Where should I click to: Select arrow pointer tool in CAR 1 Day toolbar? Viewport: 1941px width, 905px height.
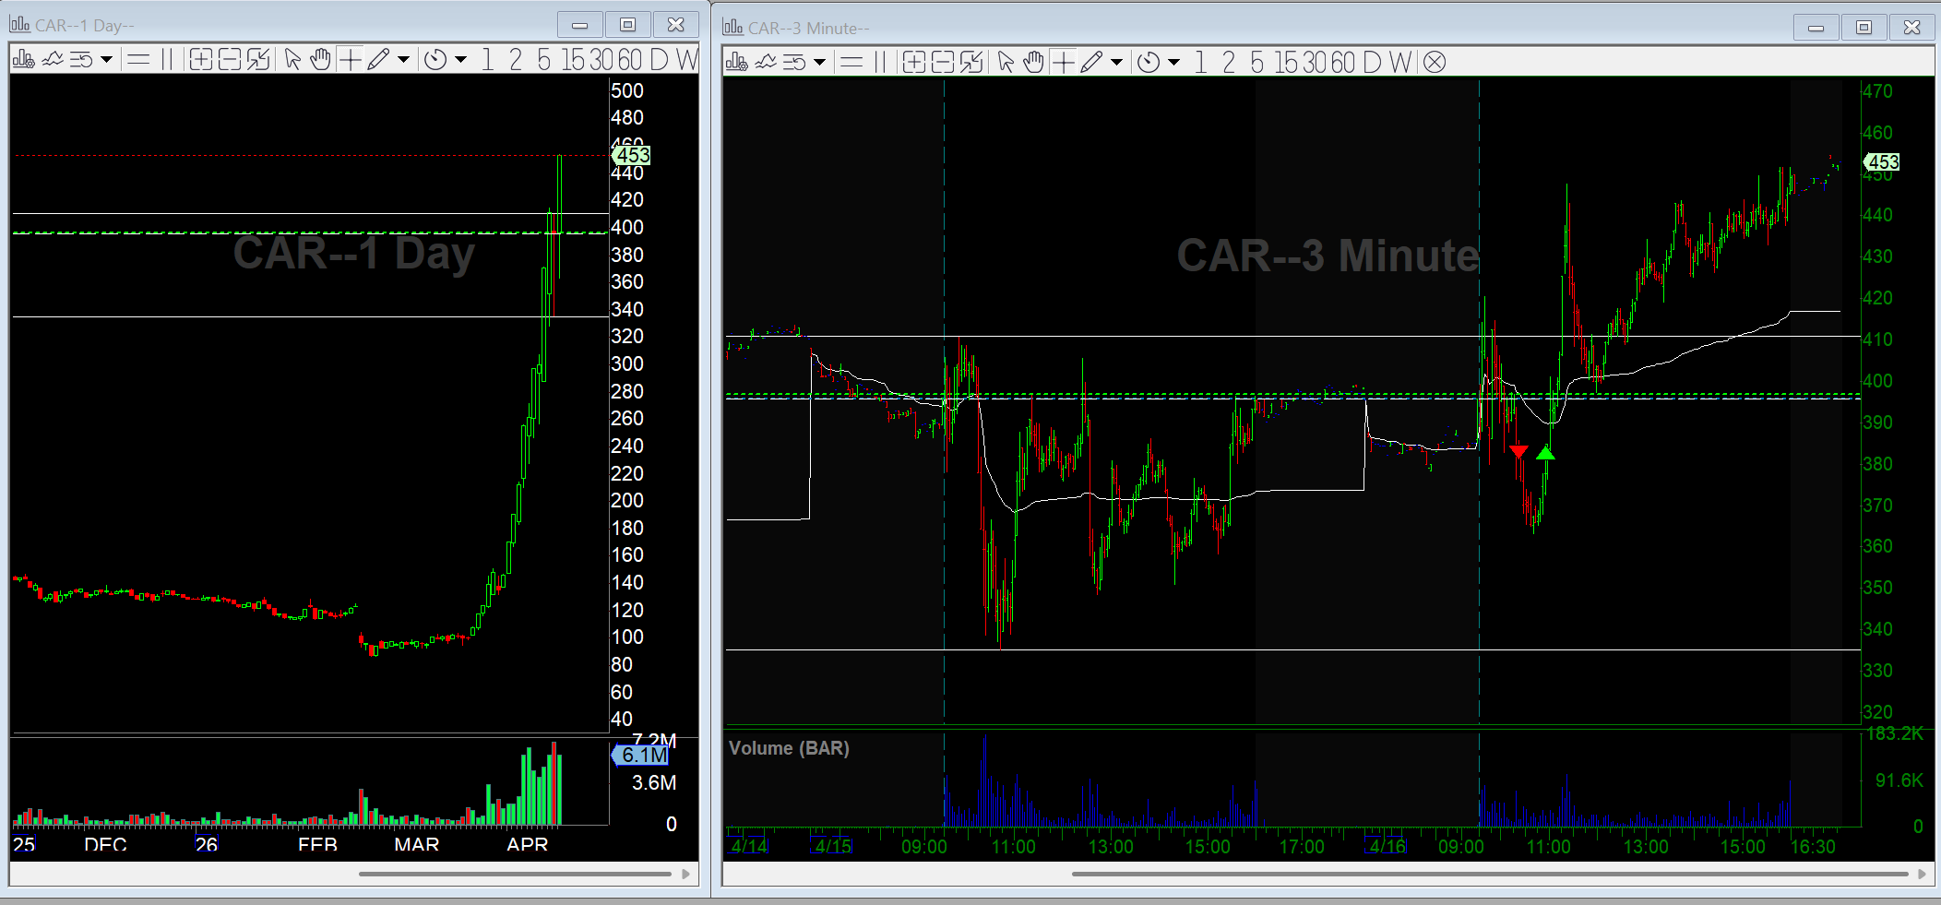[x=292, y=60]
